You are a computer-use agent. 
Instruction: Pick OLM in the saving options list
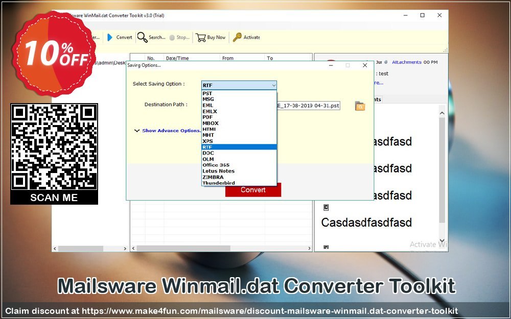coord(239,159)
